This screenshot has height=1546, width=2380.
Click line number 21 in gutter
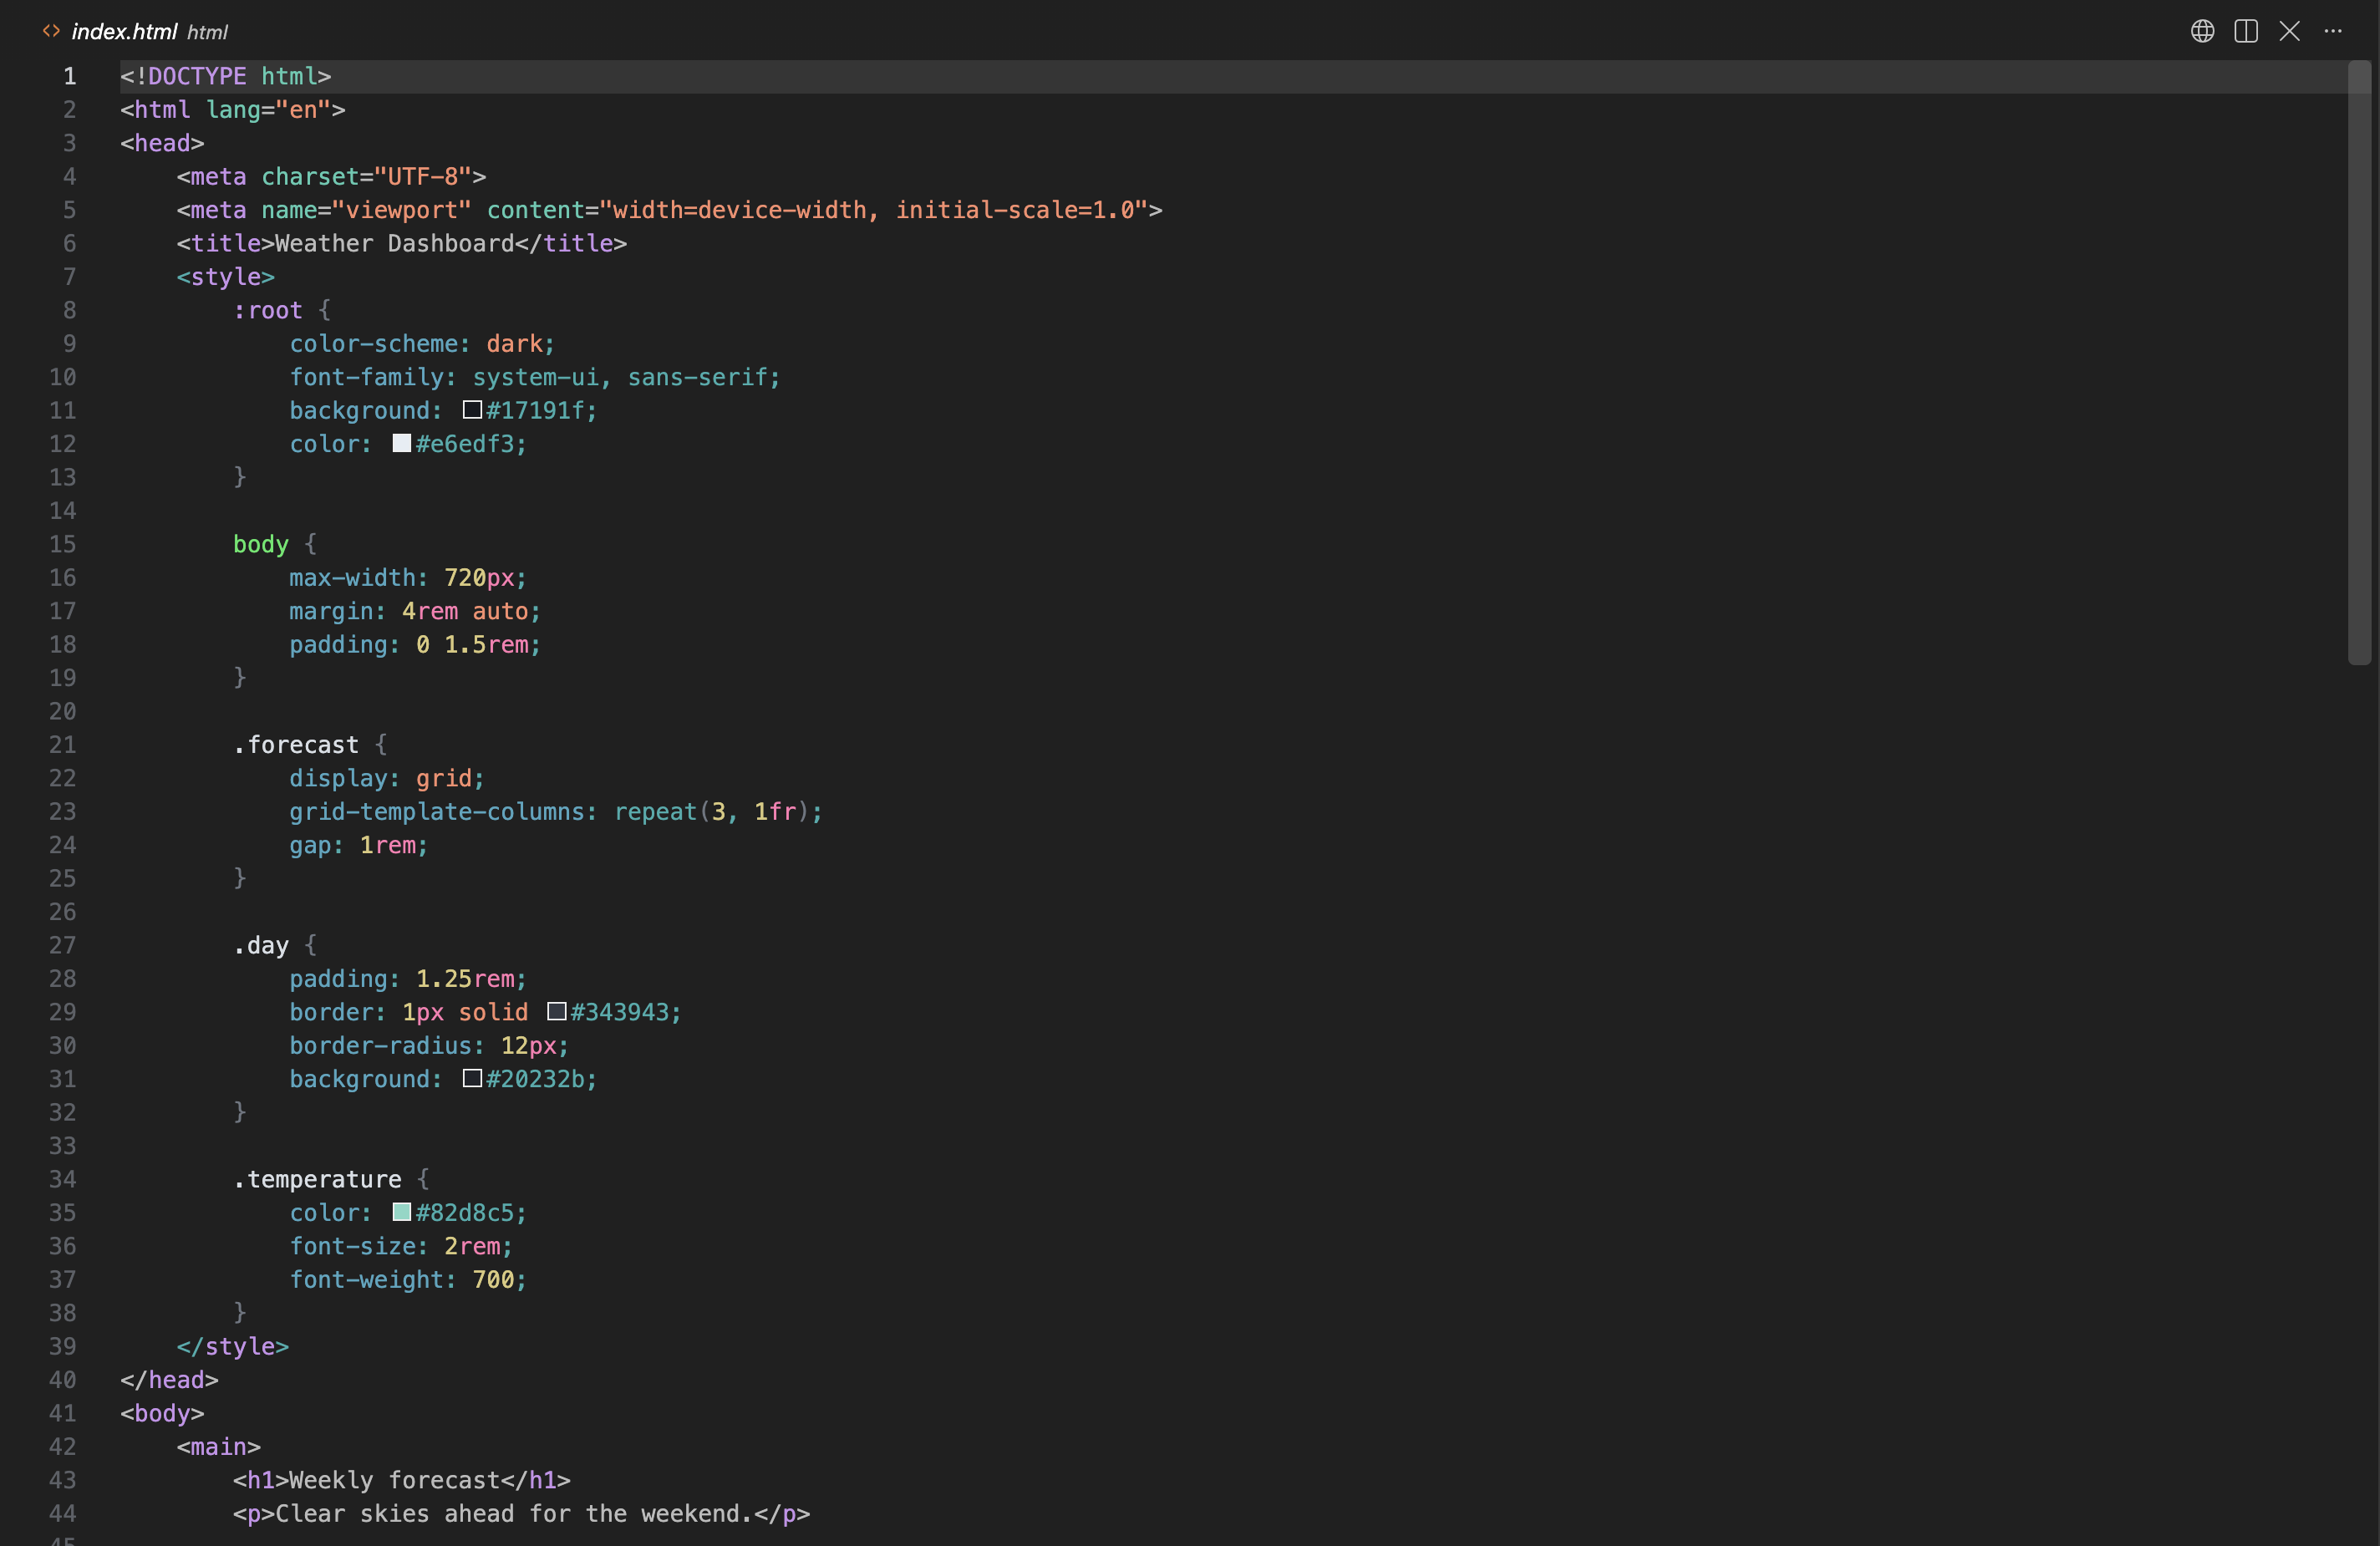pos(63,745)
